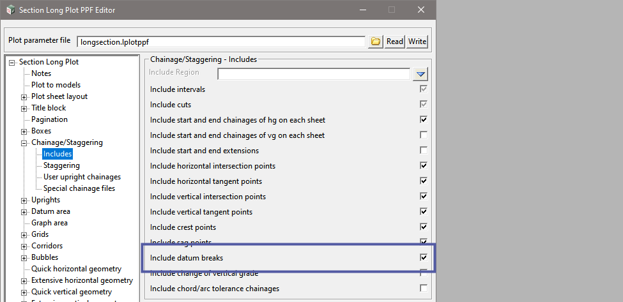Click the folder browse icon
Image resolution: width=623 pixels, height=302 pixels.
[x=376, y=42]
